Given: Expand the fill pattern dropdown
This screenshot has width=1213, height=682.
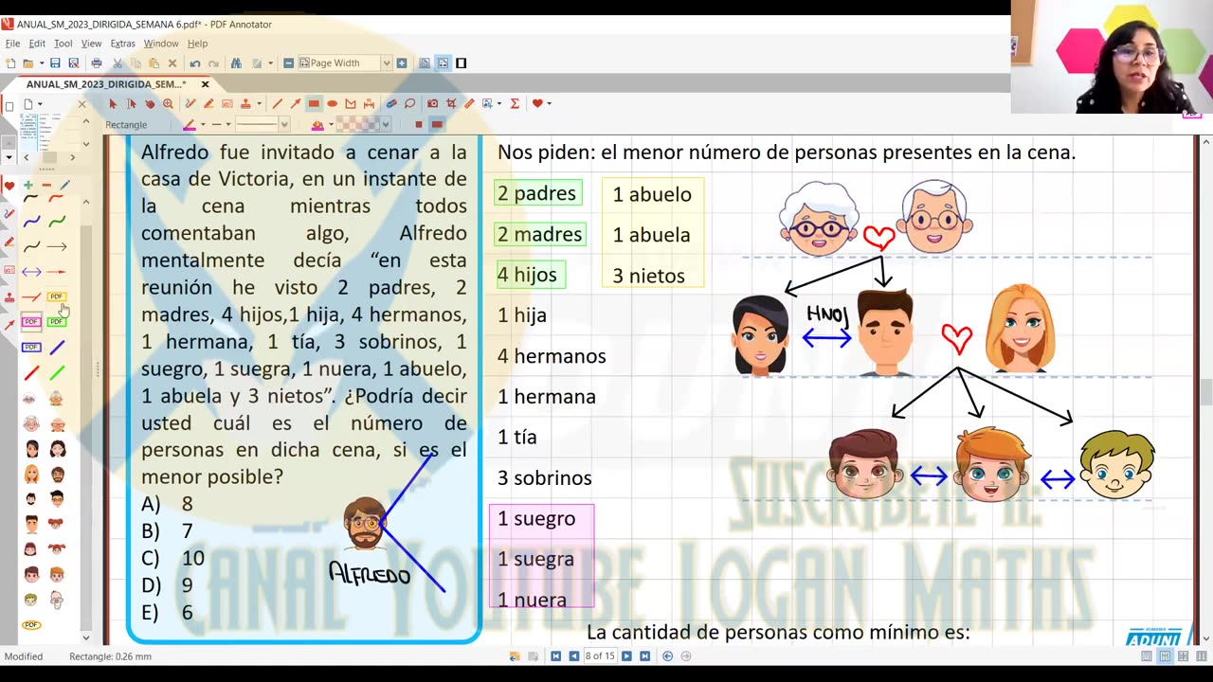Looking at the screenshot, I should (x=386, y=124).
